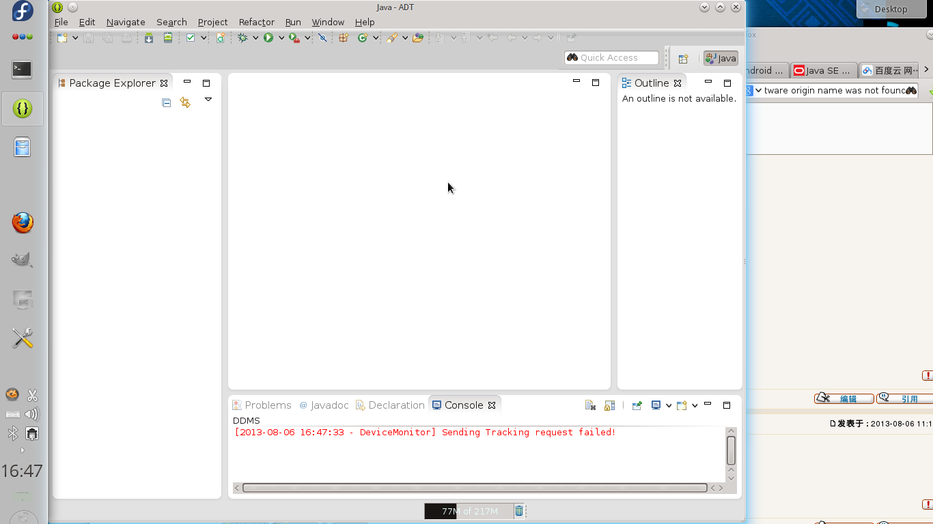This screenshot has width=933, height=524.
Task: Switch to the Declaration tab
Action: click(x=391, y=405)
